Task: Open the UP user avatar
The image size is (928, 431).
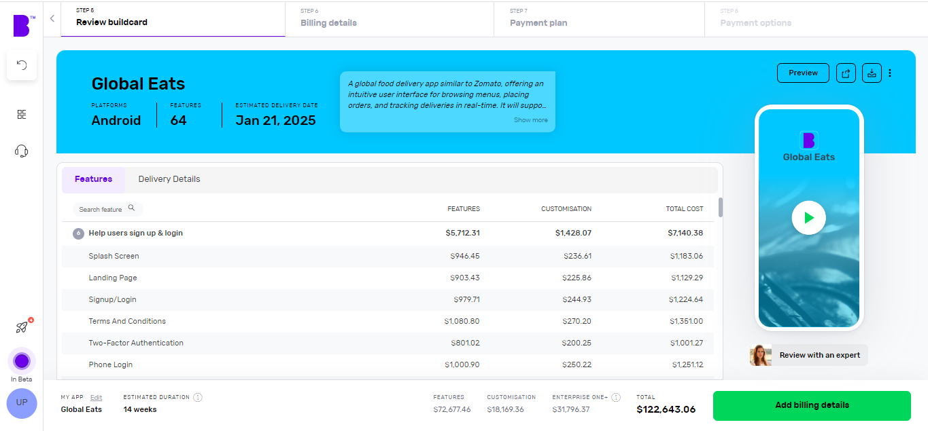Action: [22, 402]
